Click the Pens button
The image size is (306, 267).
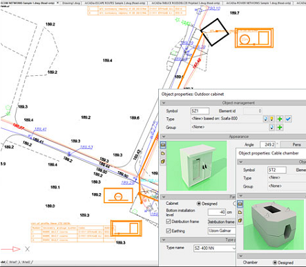[x=296, y=145]
